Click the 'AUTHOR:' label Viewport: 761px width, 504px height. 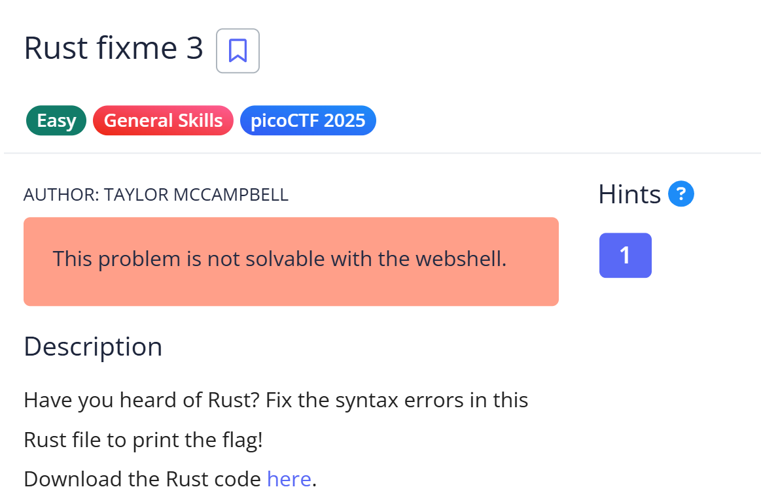click(x=61, y=195)
